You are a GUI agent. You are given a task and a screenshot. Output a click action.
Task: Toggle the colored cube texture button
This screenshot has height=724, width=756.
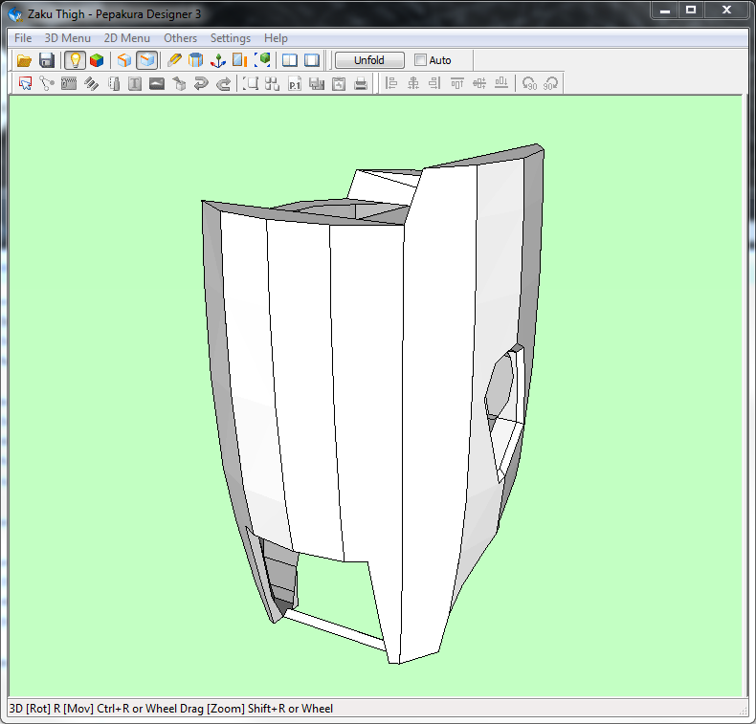[x=97, y=60]
